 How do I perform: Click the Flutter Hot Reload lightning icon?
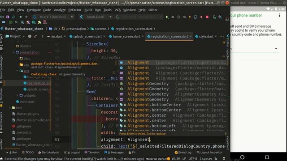point(190,17)
